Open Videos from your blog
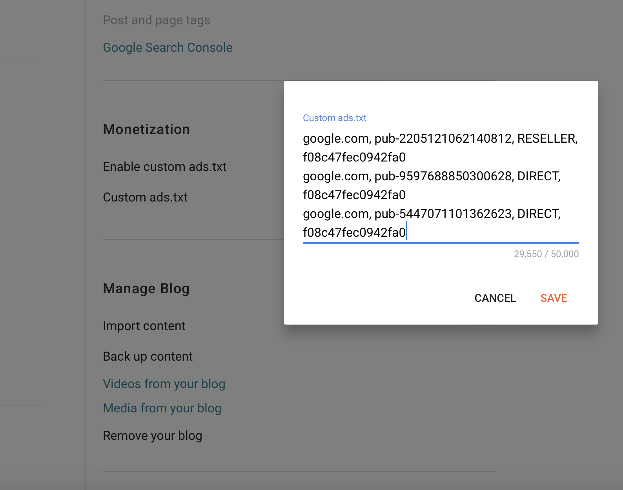623x490 pixels. (164, 384)
